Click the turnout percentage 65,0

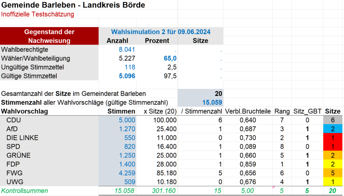tap(170, 58)
